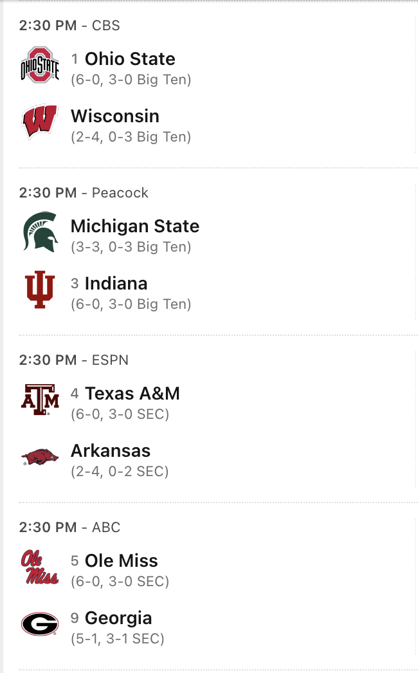Select the Georgia team name

[x=118, y=618]
